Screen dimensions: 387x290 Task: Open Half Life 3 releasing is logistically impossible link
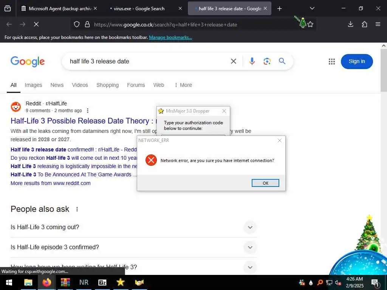point(74,166)
